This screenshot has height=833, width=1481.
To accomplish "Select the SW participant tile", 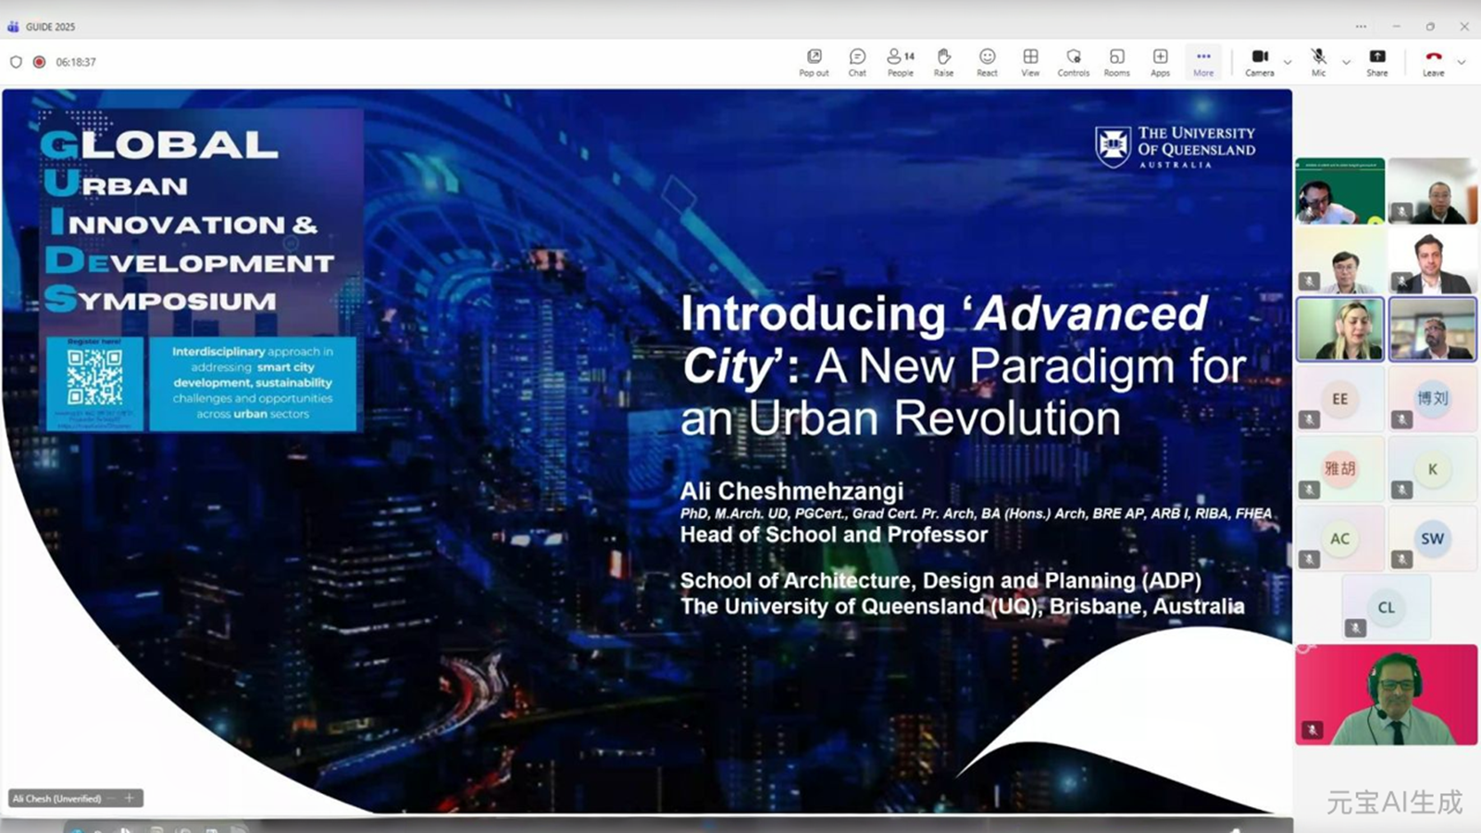I will pos(1432,539).
